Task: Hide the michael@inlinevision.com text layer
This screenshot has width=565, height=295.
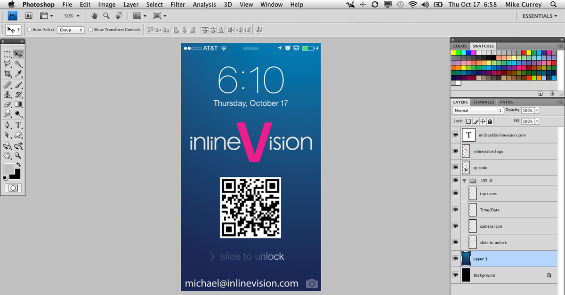Action: (455, 135)
